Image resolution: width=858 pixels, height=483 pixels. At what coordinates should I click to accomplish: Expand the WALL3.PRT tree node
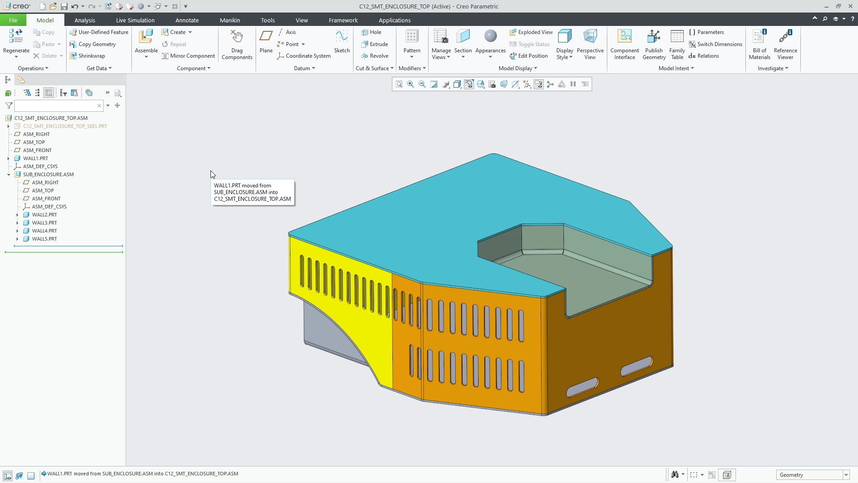[17, 223]
